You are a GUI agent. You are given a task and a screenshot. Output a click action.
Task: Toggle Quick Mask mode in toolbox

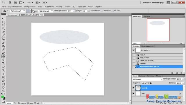[x=3, y=102]
